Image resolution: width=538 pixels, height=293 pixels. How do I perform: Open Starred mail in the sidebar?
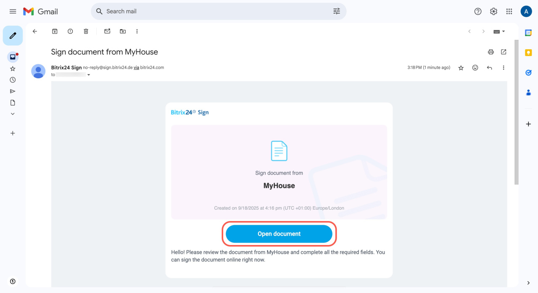tap(13, 69)
